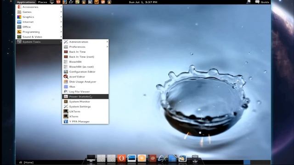Viewport: 294px width, 165px height.
Task: Open System Monitor
Action: coord(85,102)
